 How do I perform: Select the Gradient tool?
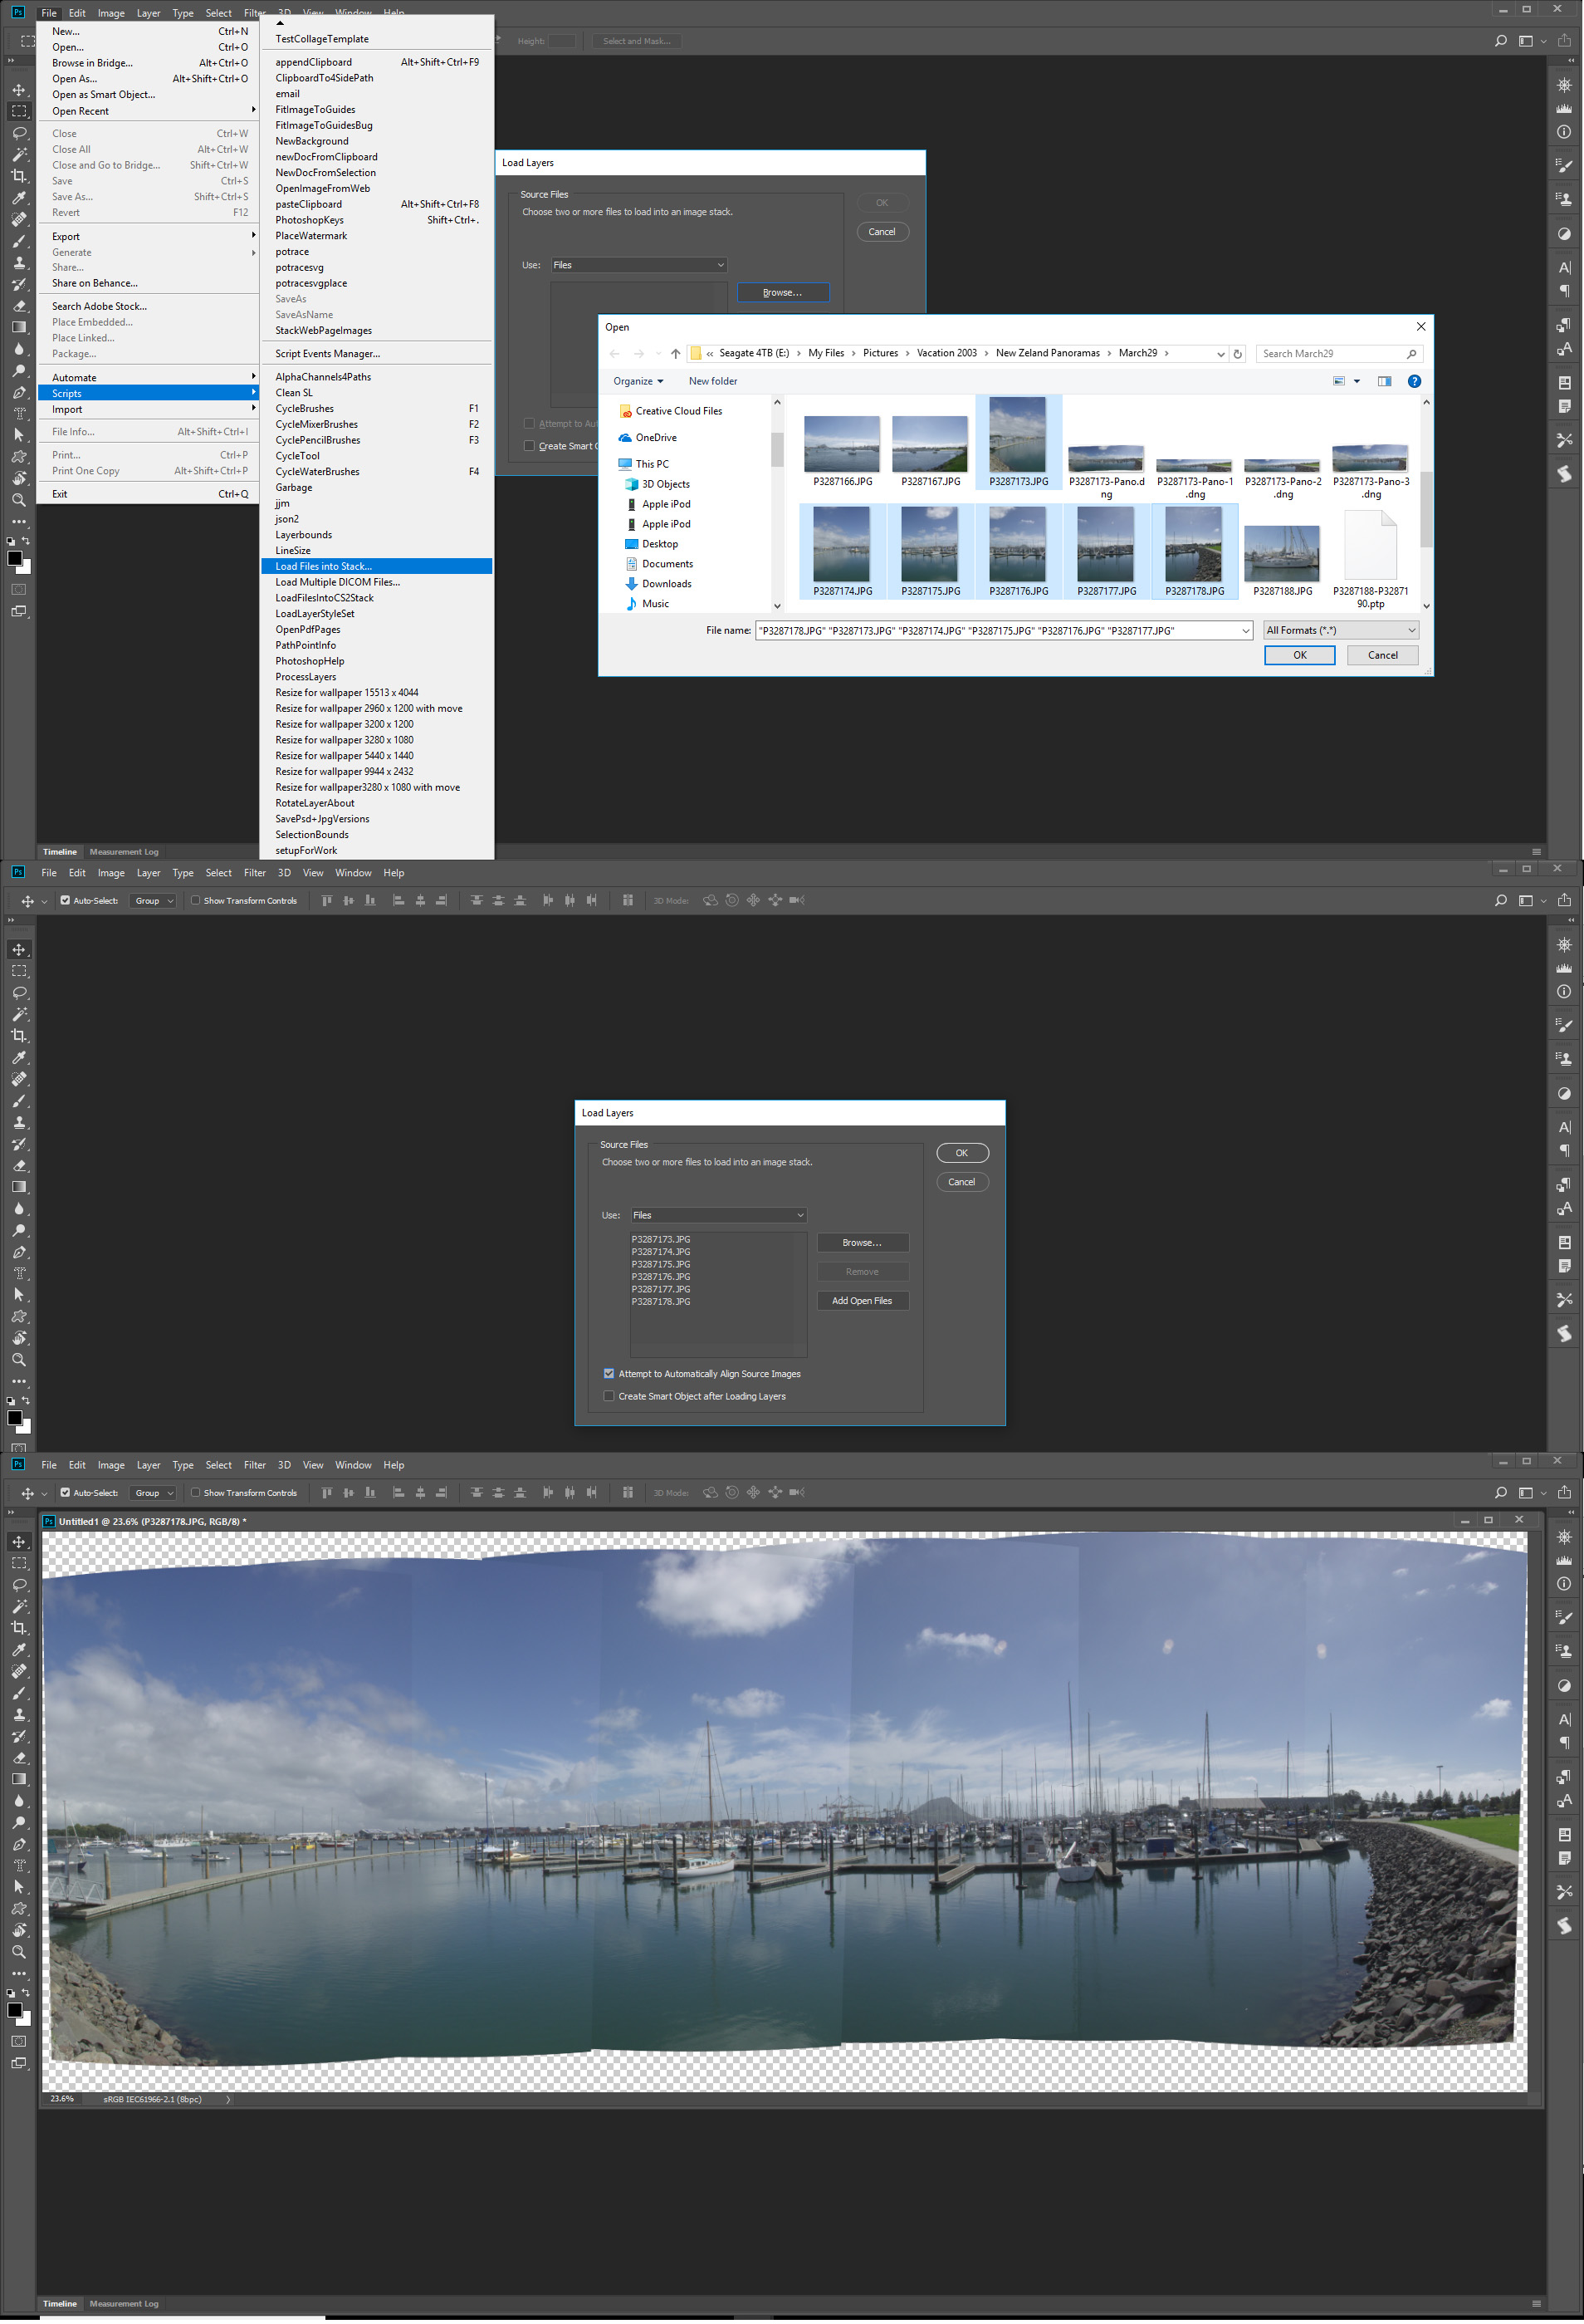point(19,328)
